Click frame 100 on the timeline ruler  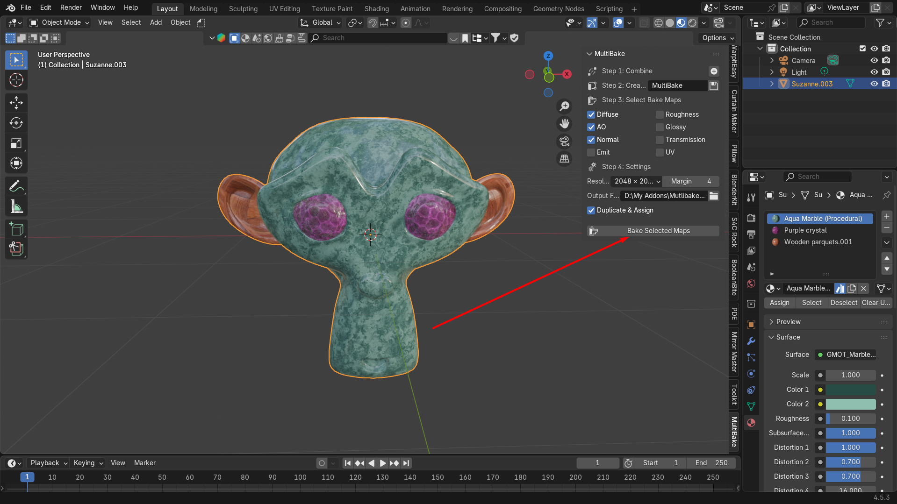pos(300,477)
